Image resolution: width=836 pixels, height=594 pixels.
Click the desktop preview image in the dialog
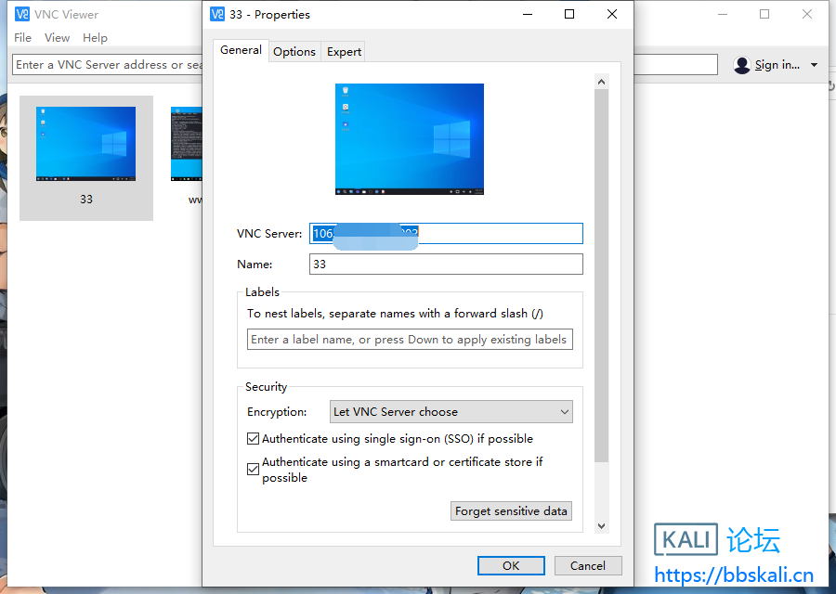tap(409, 137)
